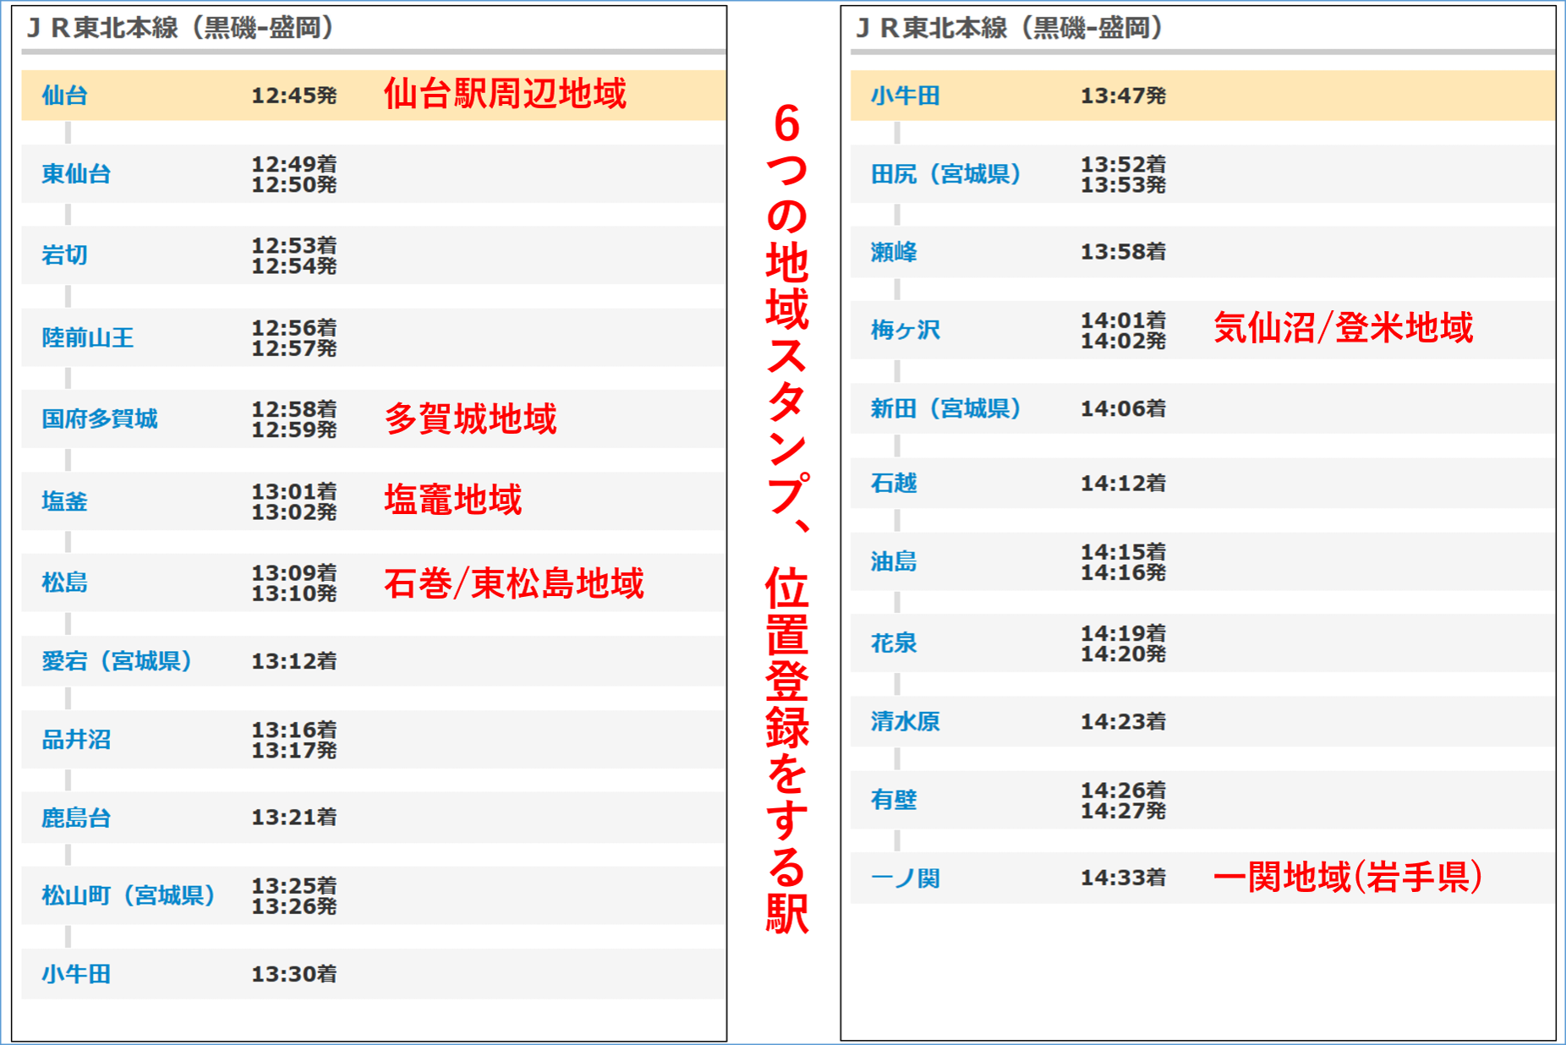Screen dimensions: 1566x1045
Task: Click the 仙台 station link
Action: click(64, 96)
